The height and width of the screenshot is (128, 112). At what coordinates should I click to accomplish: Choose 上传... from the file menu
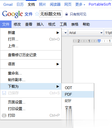click(31, 46)
